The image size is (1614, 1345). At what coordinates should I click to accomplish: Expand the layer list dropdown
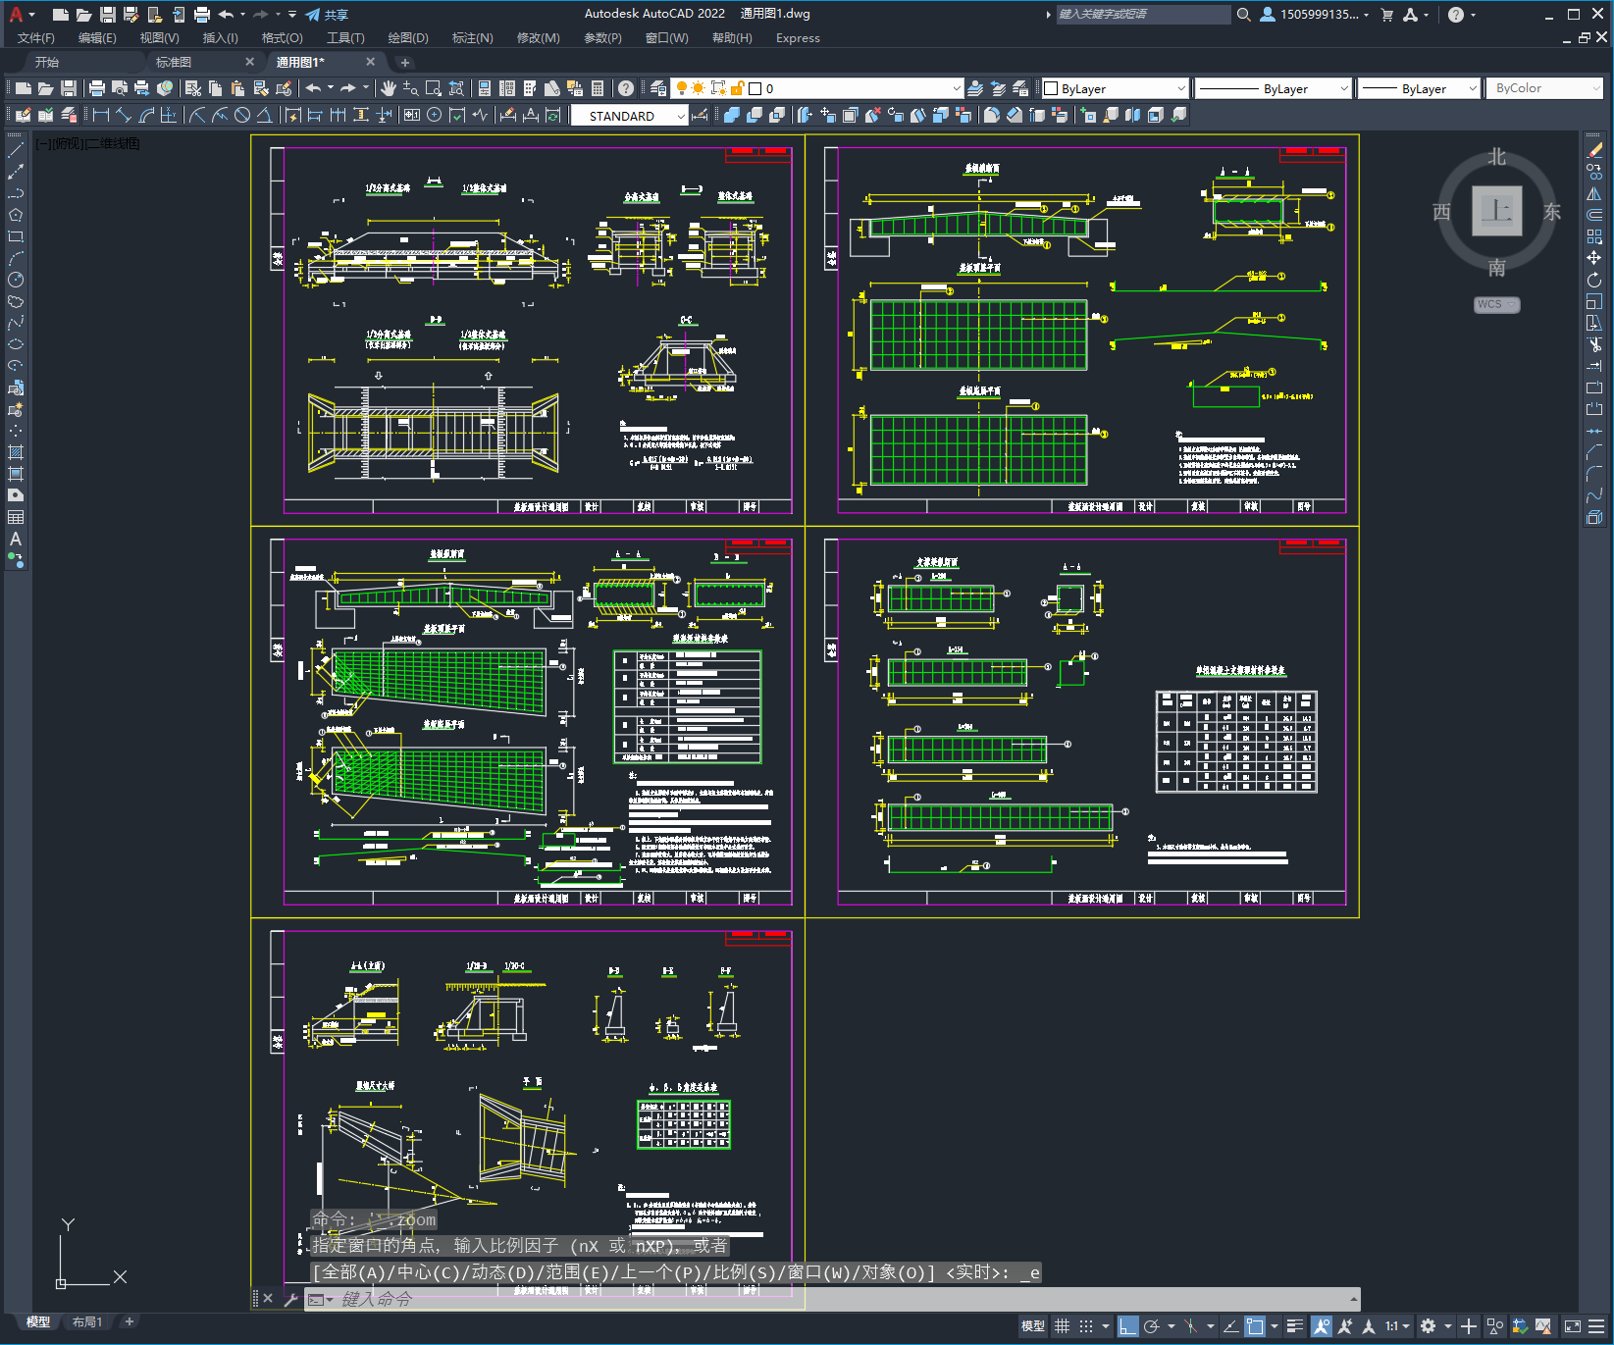(956, 88)
